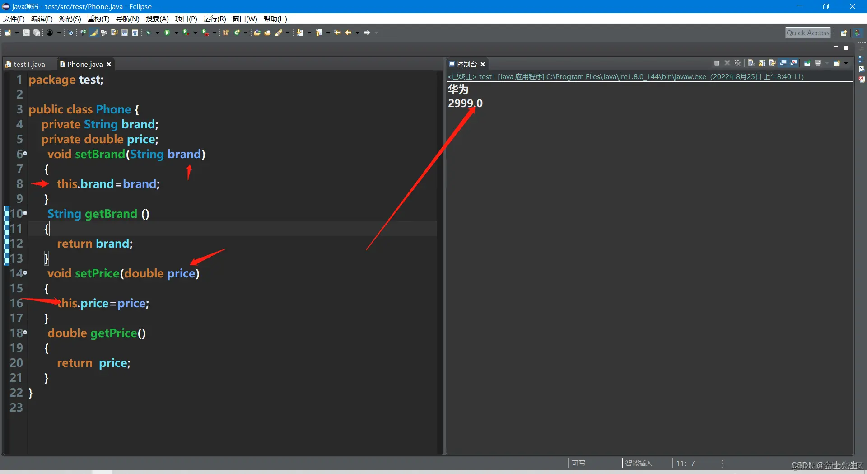Open the 文件(F) menu
This screenshot has height=474, width=867.
click(x=14, y=19)
